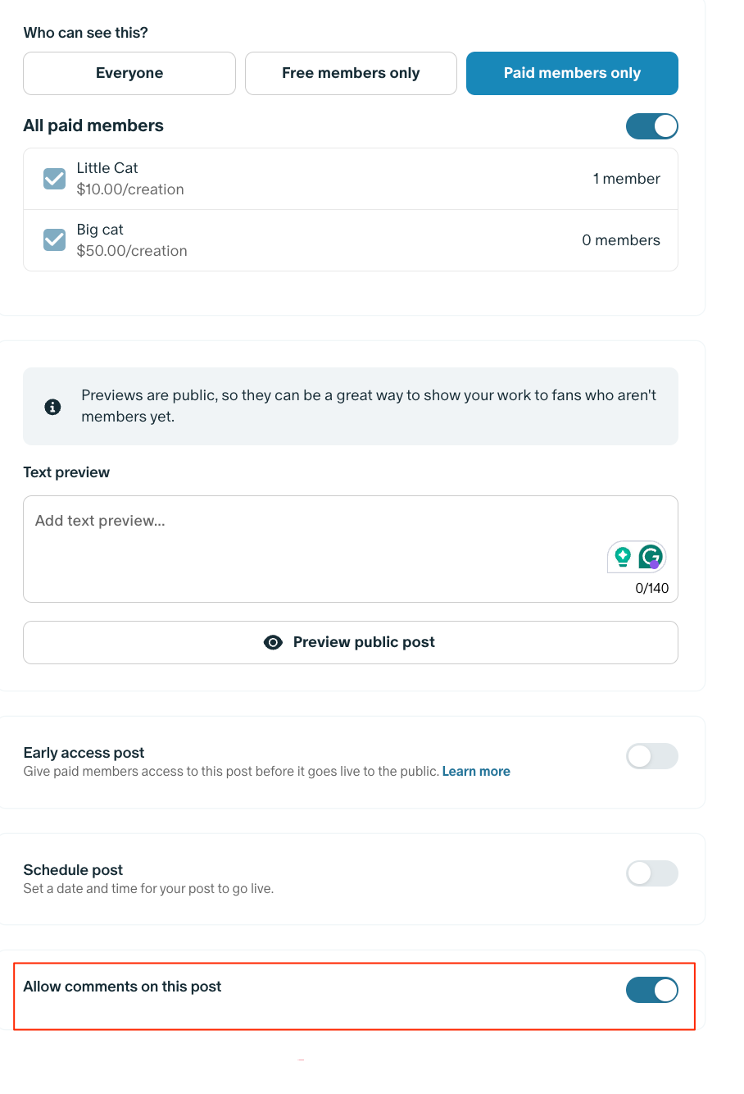Click the 1 member count for Little Cat
This screenshot has width=744, height=1094.
627,178
